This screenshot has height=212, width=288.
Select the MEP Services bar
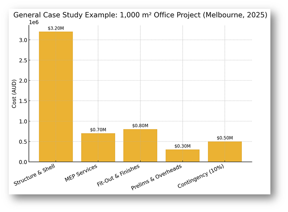[98, 147]
